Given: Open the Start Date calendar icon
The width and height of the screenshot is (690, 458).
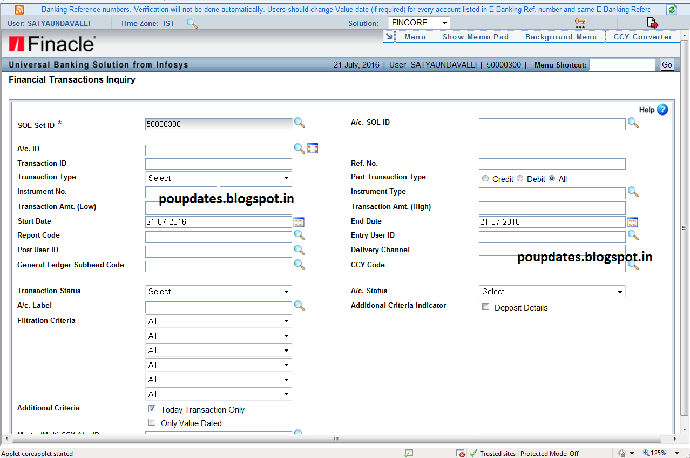Looking at the screenshot, I should 299,222.
